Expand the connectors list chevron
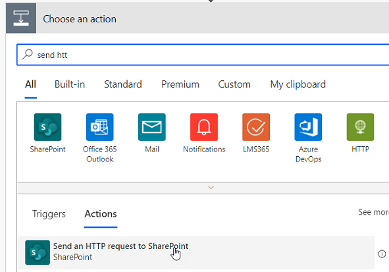Image resolution: width=389 pixels, height=272 pixels. 211,188
